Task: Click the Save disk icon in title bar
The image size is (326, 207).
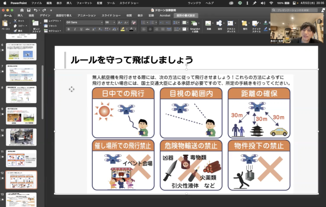Action: click(29, 10)
